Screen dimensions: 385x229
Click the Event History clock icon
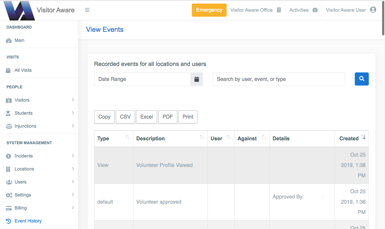pyautogui.click(x=8, y=221)
